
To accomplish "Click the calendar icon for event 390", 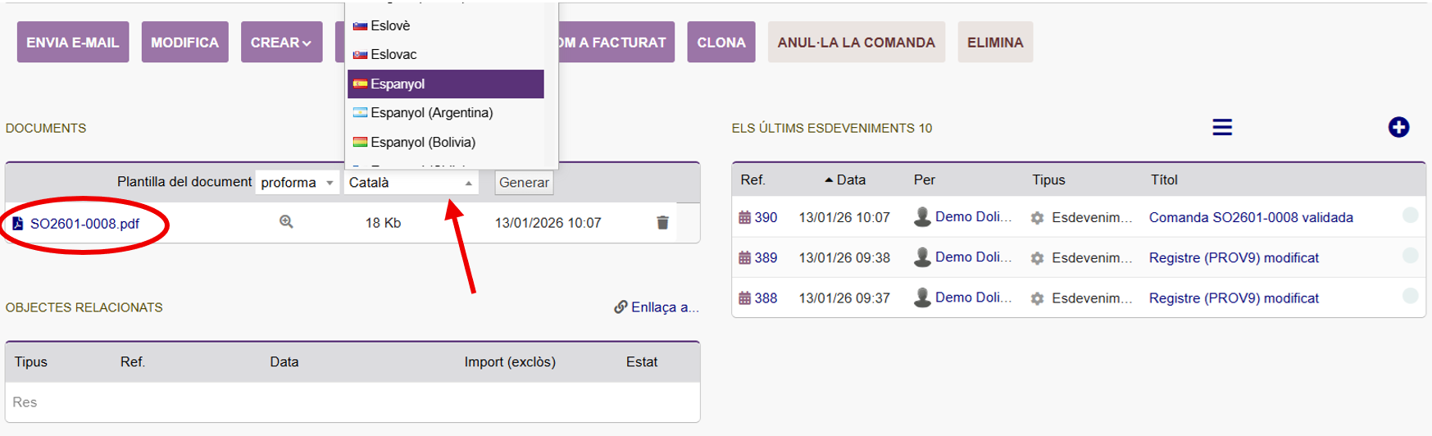I will point(744,218).
